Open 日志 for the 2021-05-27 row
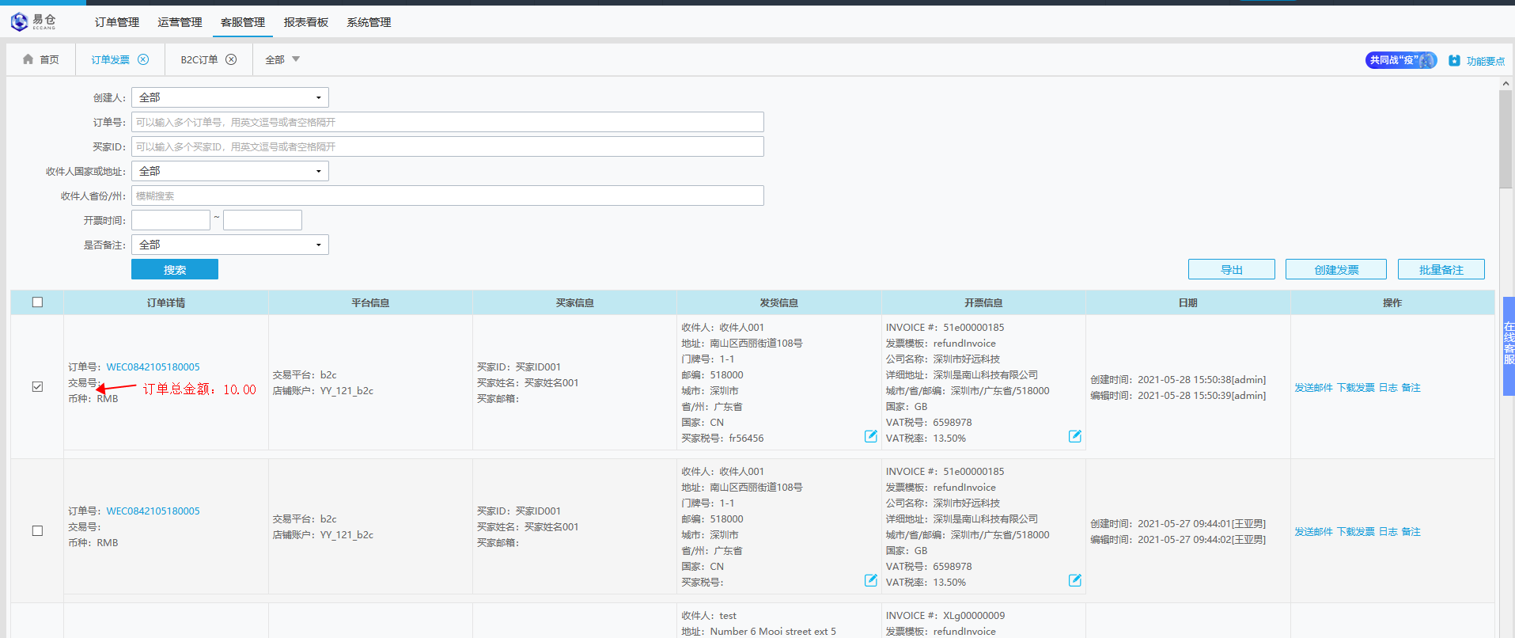Screen dimensions: 1515x638 (1388, 532)
